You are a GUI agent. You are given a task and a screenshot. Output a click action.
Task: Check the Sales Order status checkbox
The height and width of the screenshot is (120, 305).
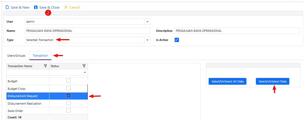click(x=69, y=110)
